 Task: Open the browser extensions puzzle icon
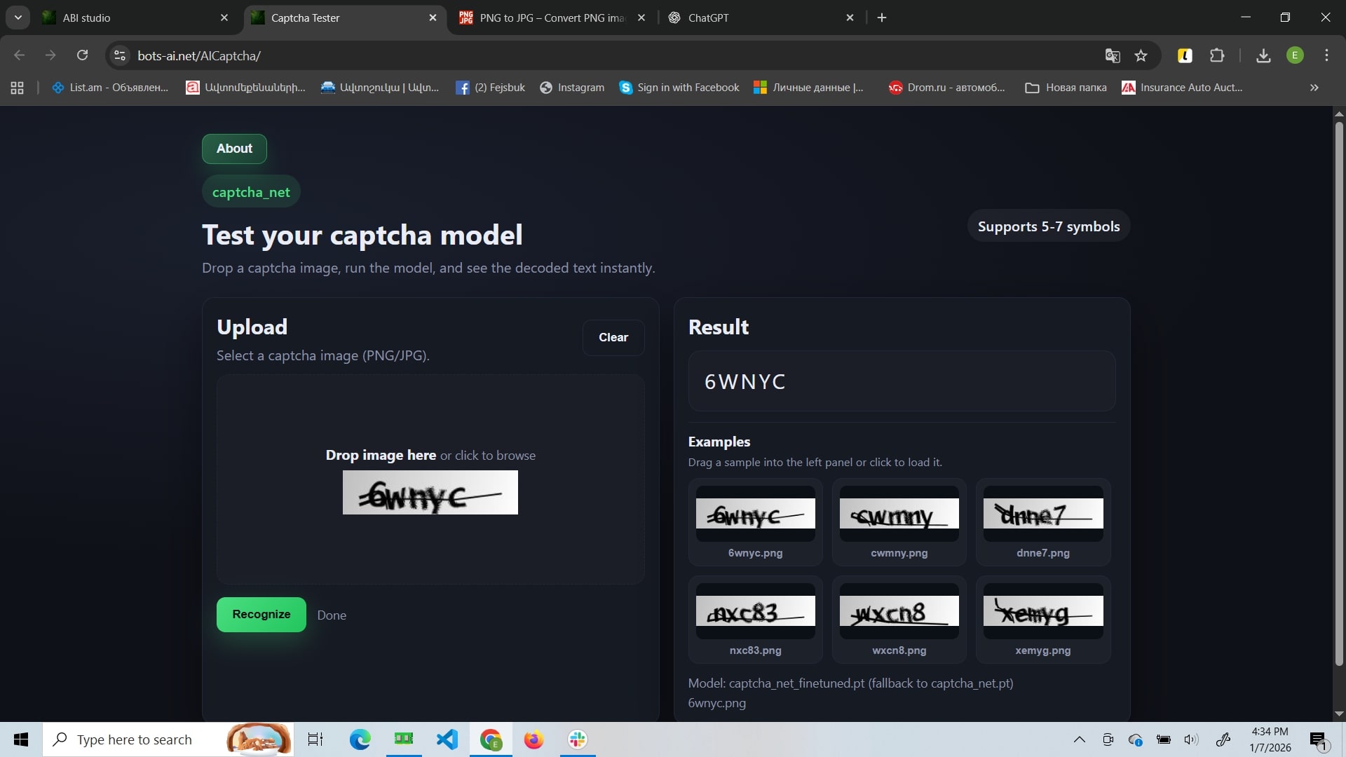pos(1217,55)
